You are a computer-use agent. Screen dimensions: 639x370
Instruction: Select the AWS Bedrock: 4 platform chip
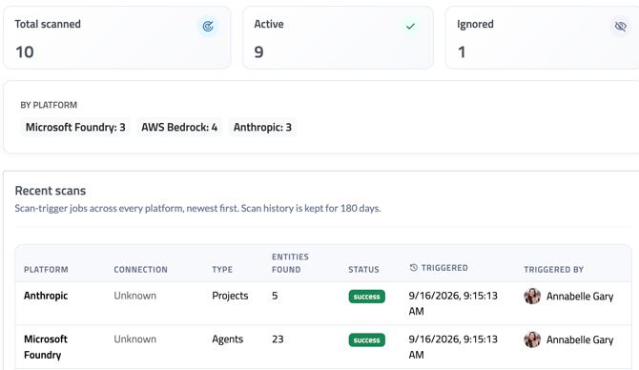click(x=179, y=127)
